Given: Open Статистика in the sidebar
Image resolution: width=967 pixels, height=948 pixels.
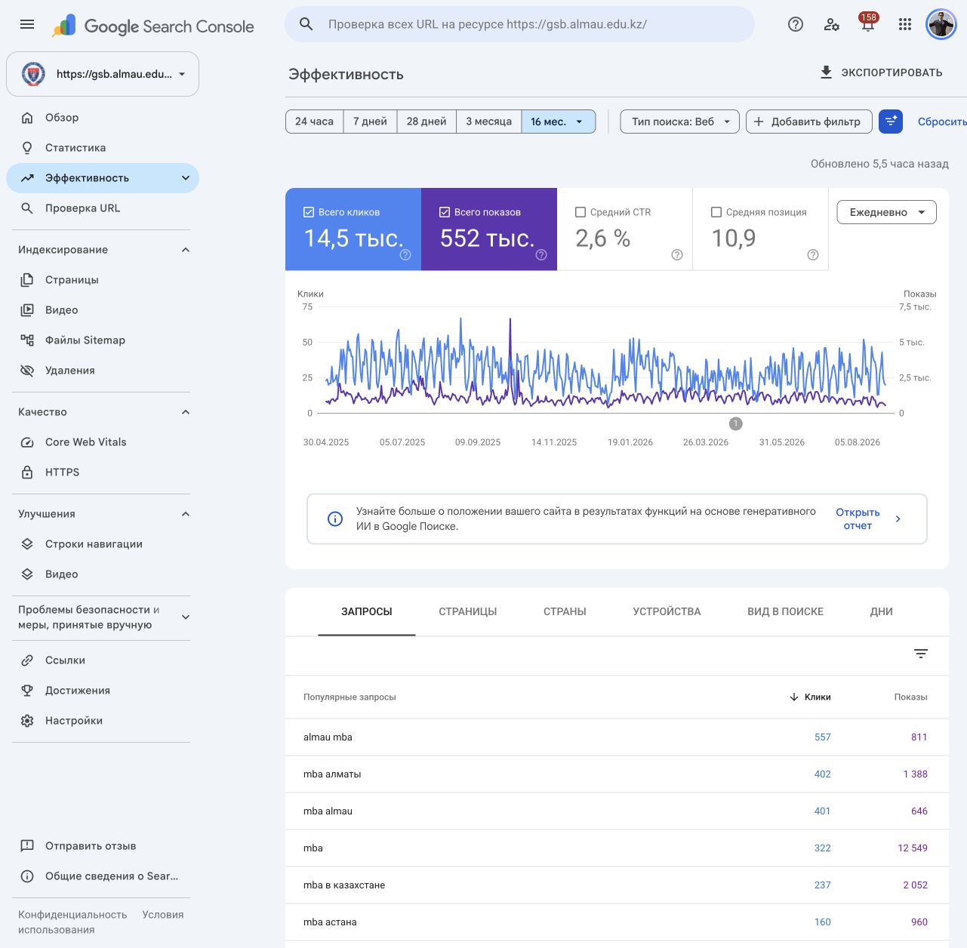Looking at the screenshot, I should (x=103, y=148).
